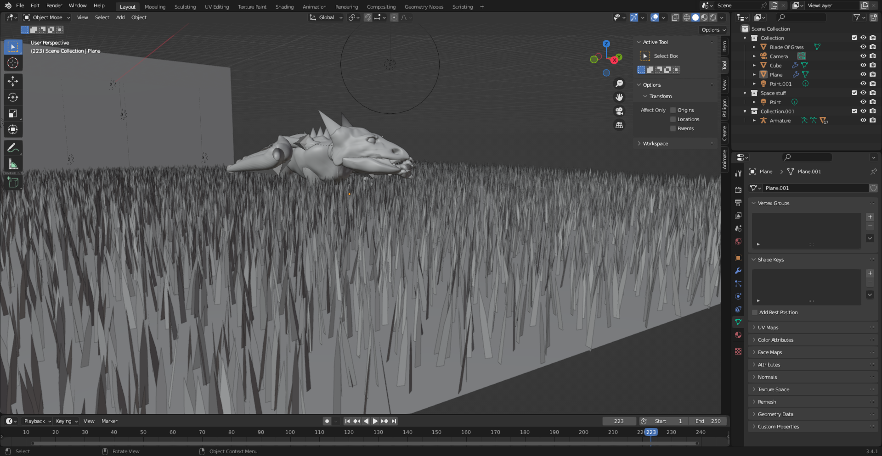Select the Move tool in the toolbar
This screenshot has height=456, width=882.
13,81
